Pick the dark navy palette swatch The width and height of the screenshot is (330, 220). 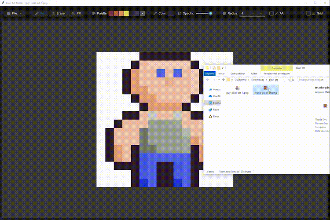click(x=132, y=13)
